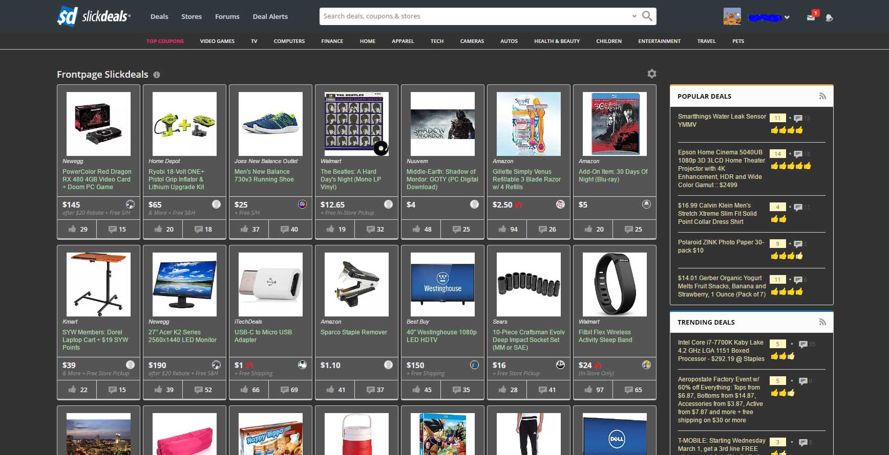Click in the search deals input field
889x455 pixels.
[x=475, y=16]
